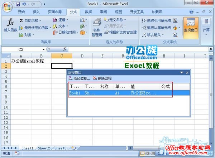
Task: Open Calculation options group
Action: 206,28
